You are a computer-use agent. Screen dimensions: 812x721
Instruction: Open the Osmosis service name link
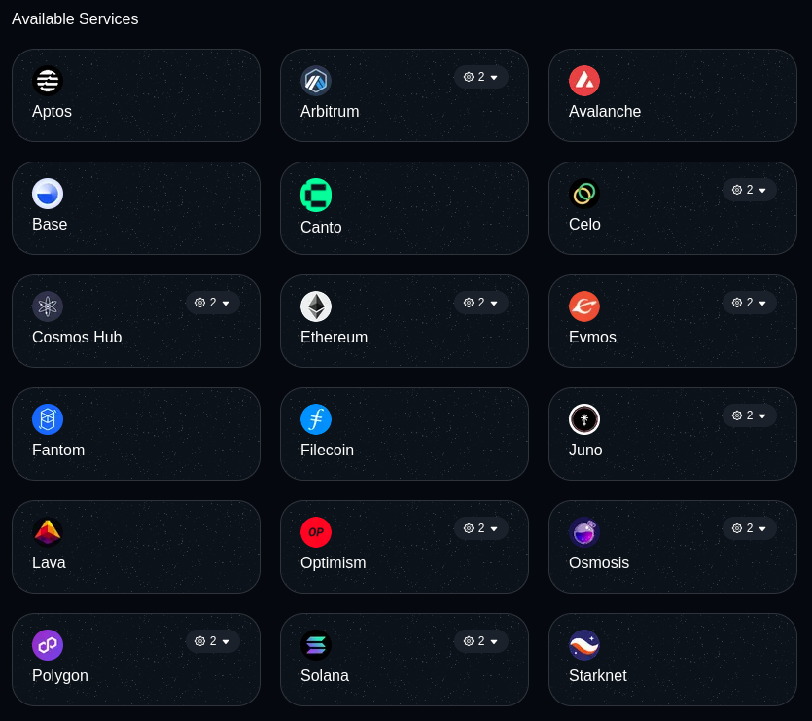599,563
